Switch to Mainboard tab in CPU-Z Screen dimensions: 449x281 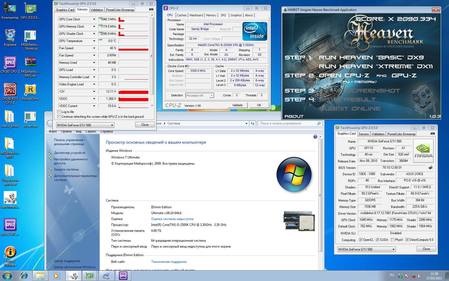(x=196, y=15)
